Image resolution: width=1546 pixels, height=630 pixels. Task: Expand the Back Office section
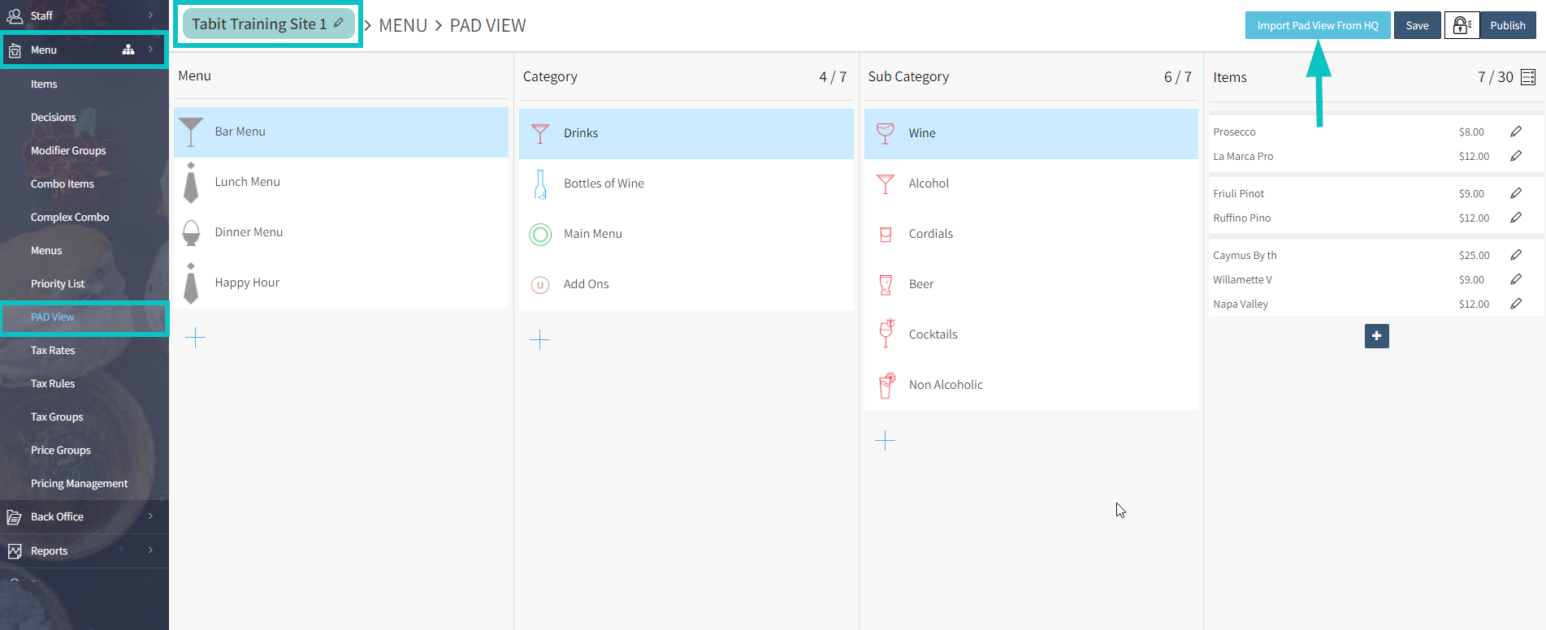pyautogui.click(x=150, y=516)
